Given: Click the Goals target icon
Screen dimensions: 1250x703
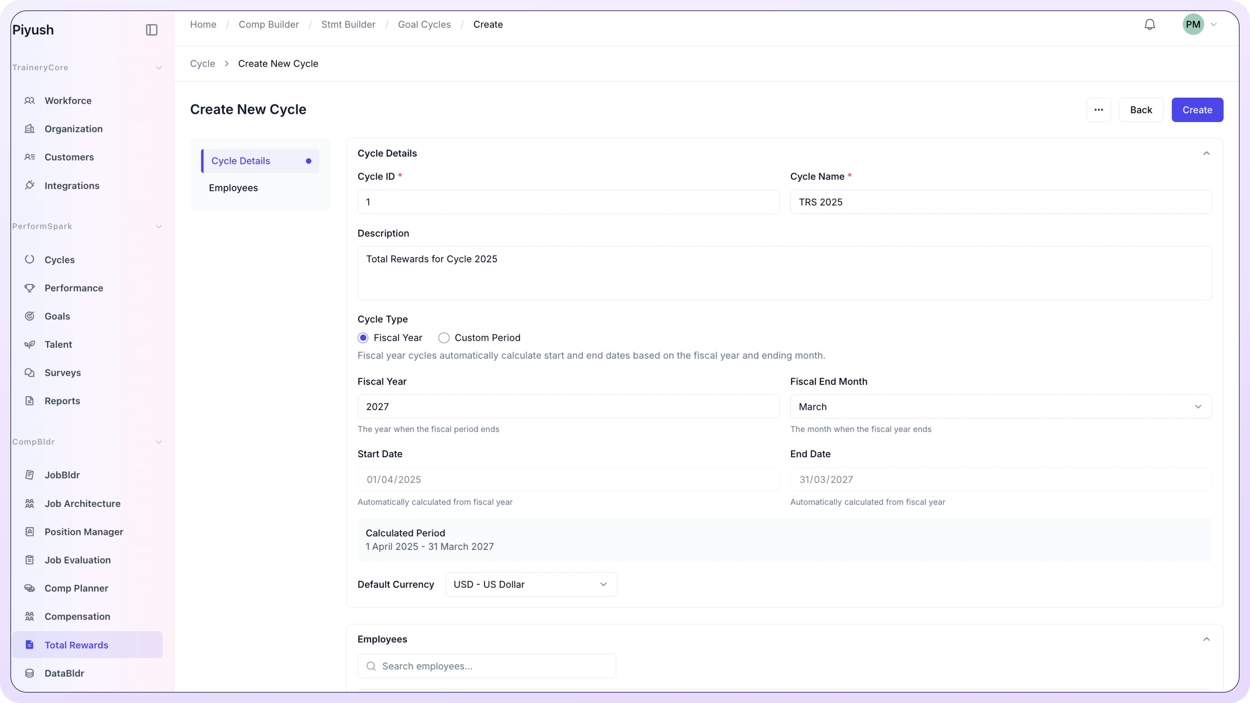Looking at the screenshot, I should 30,316.
